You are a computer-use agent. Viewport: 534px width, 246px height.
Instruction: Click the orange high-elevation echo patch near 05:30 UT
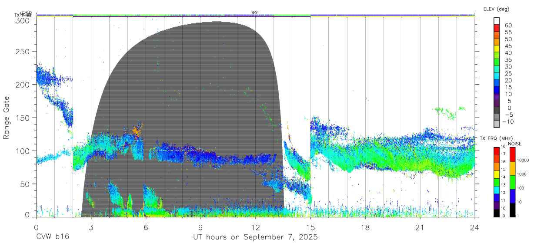137,130
